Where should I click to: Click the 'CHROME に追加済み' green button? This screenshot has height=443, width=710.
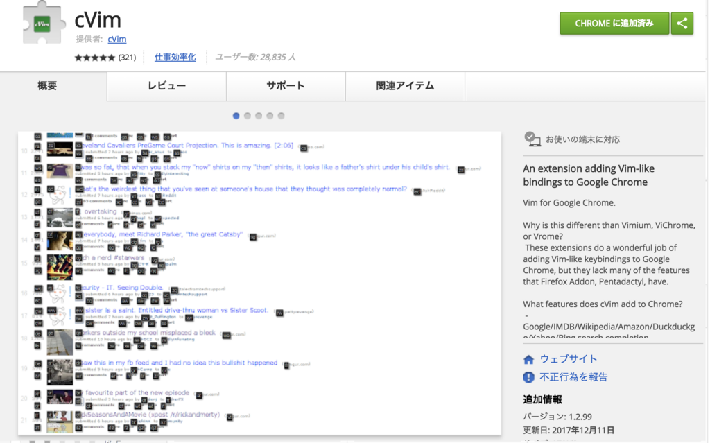coord(614,23)
